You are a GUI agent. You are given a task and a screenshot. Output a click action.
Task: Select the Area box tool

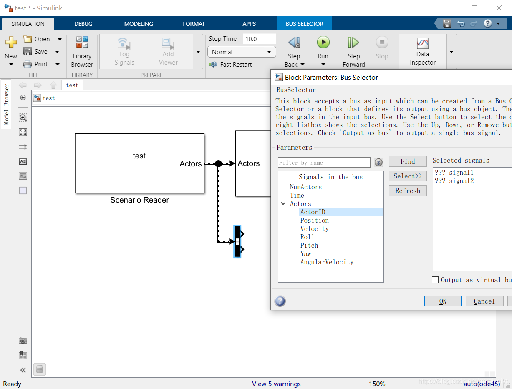click(x=23, y=191)
